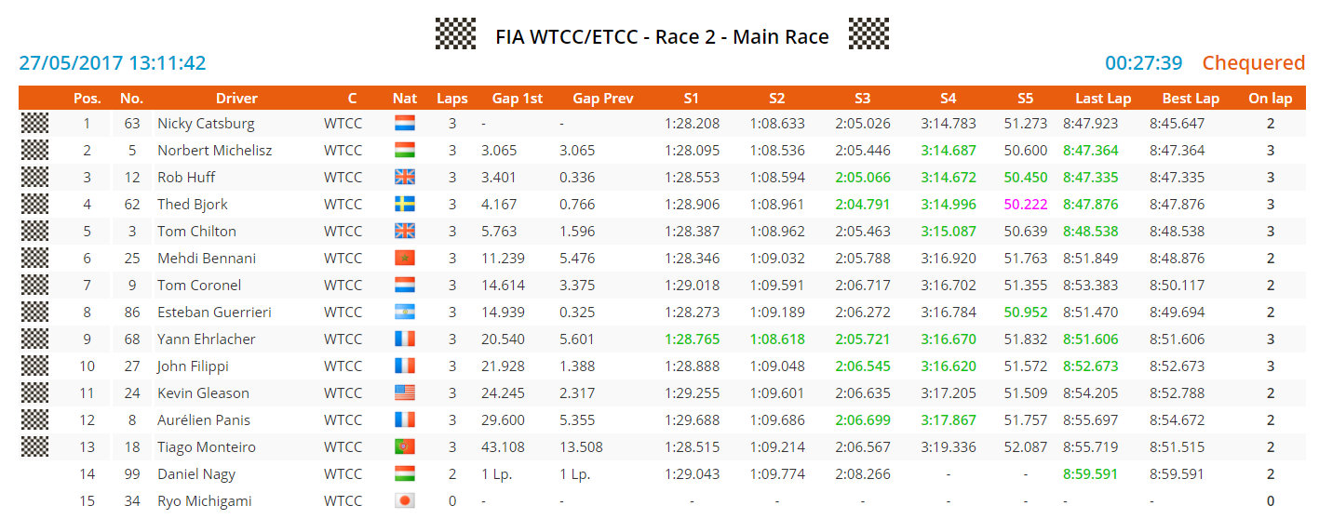Click Nicky Catsburg's Netherlands flag icon

pyautogui.click(x=405, y=124)
